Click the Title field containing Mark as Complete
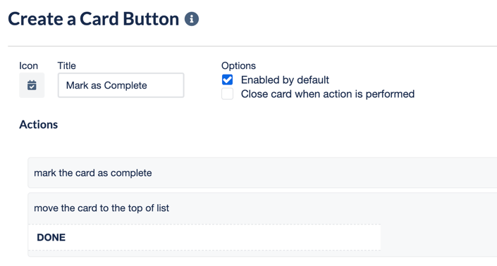 click(x=121, y=85)
